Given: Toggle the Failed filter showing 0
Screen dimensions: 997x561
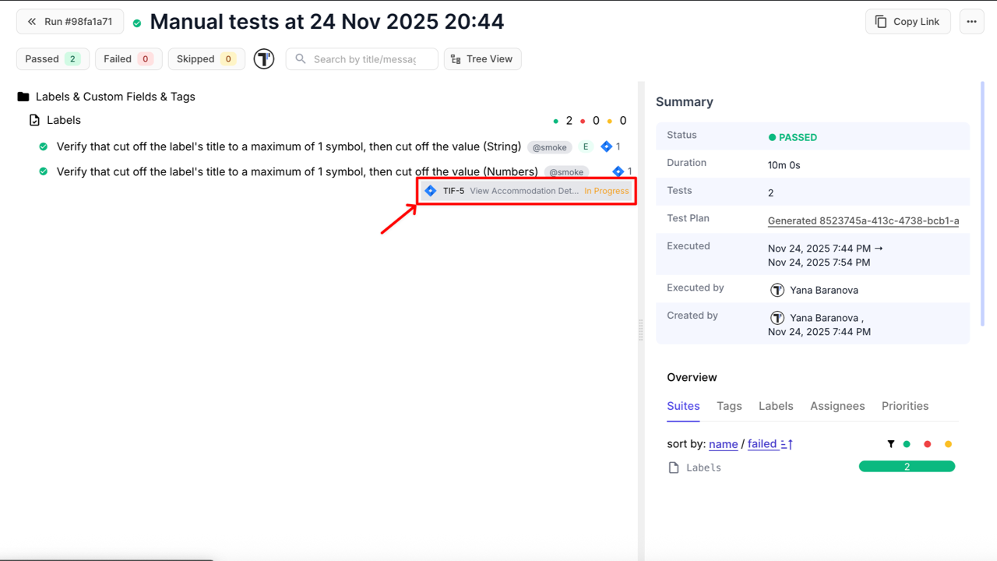Looking at the screenshot, I should tap(128, 59).
